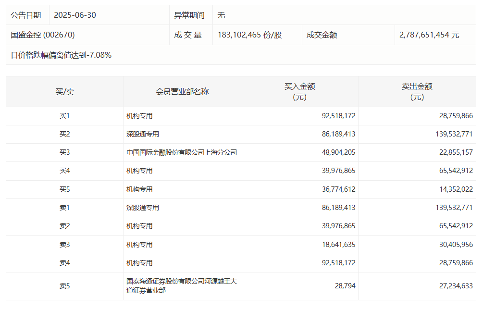Click 国泰海通证券股份有限公司河源越王大道证券营业部

182,285
